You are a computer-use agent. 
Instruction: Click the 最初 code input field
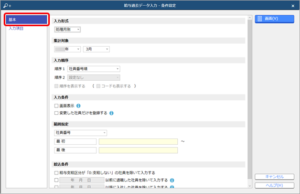click(75, 142)
